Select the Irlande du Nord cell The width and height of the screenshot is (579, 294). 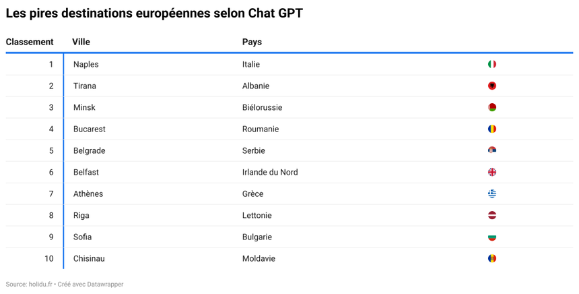coord(270,173)
